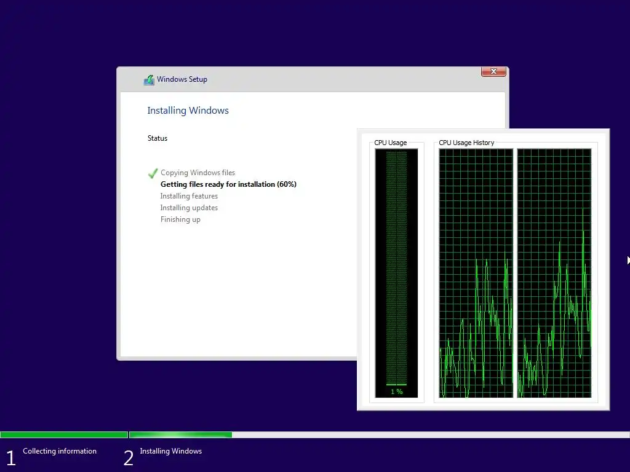Click the 'Collecting information' step label
This screenshot has width=630, height=472.
click(x=60, y=450)
